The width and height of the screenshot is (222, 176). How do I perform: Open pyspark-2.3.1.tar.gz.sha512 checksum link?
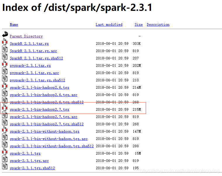tap(37, 80)
